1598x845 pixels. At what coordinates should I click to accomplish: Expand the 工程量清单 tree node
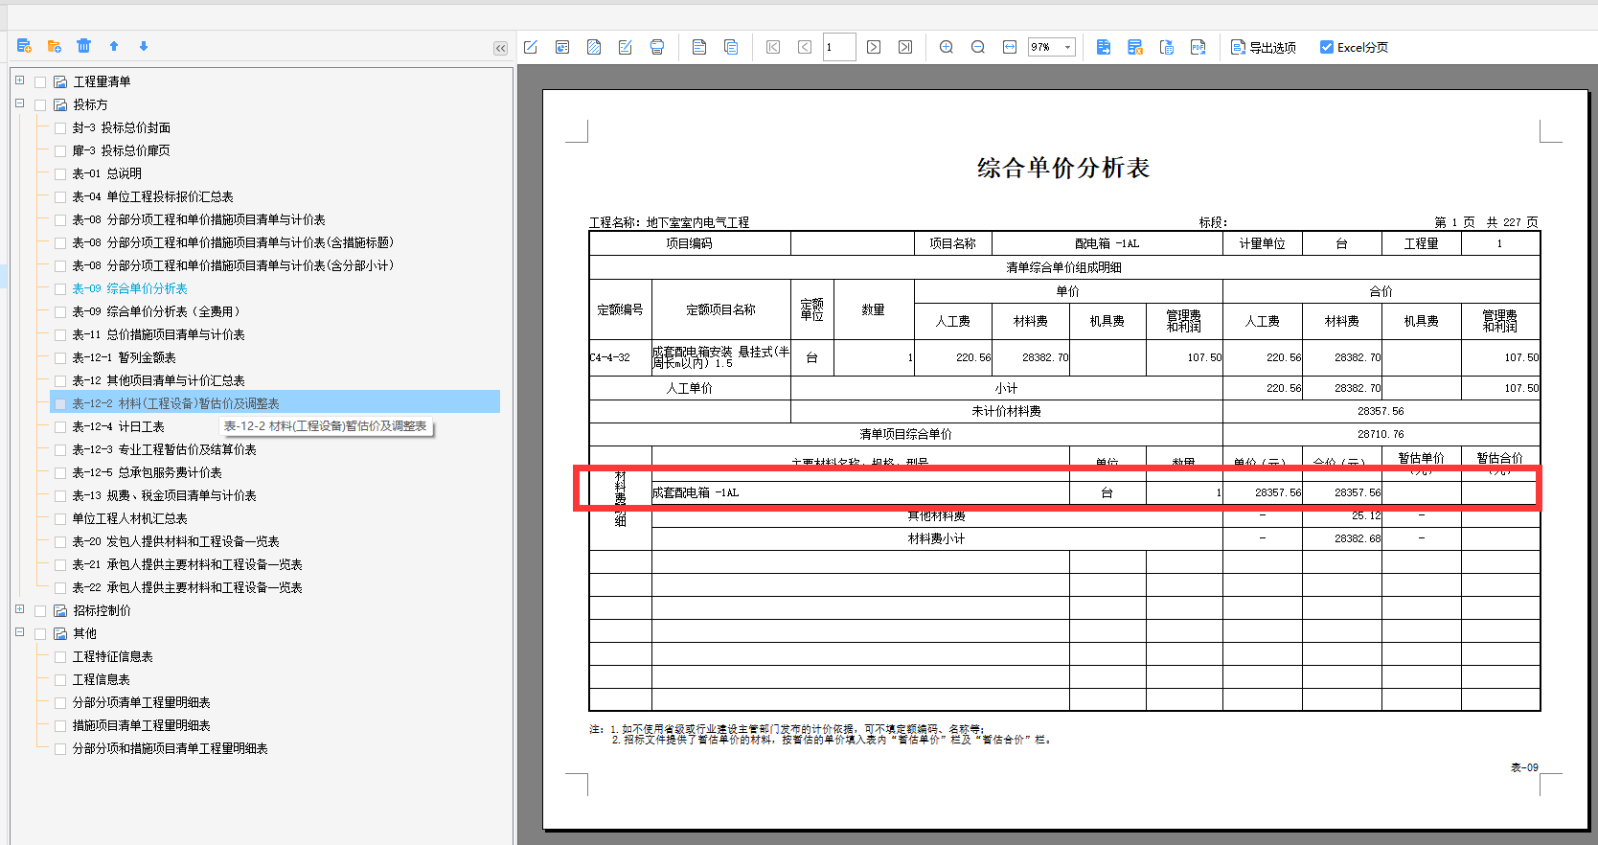pos(19,80)
